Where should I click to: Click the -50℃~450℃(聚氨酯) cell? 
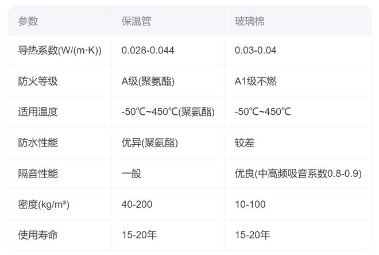(x=168, y=111)
